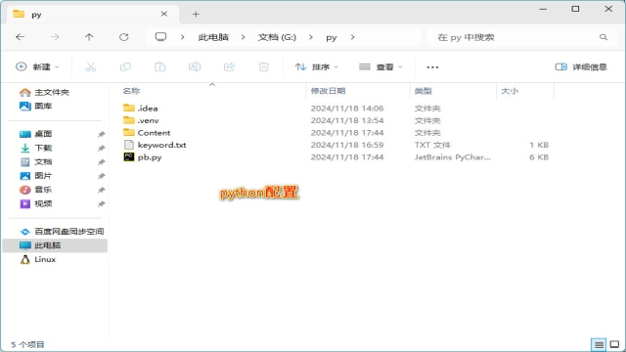Click the Delete trash icon
The image size is (626, 352).
(x=263, y=67)
